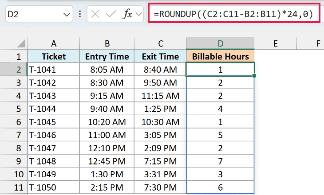The height and width of the screenshot is (195, 324).
Task: Click the Ticket header cell
Action: tap(54, 56)
